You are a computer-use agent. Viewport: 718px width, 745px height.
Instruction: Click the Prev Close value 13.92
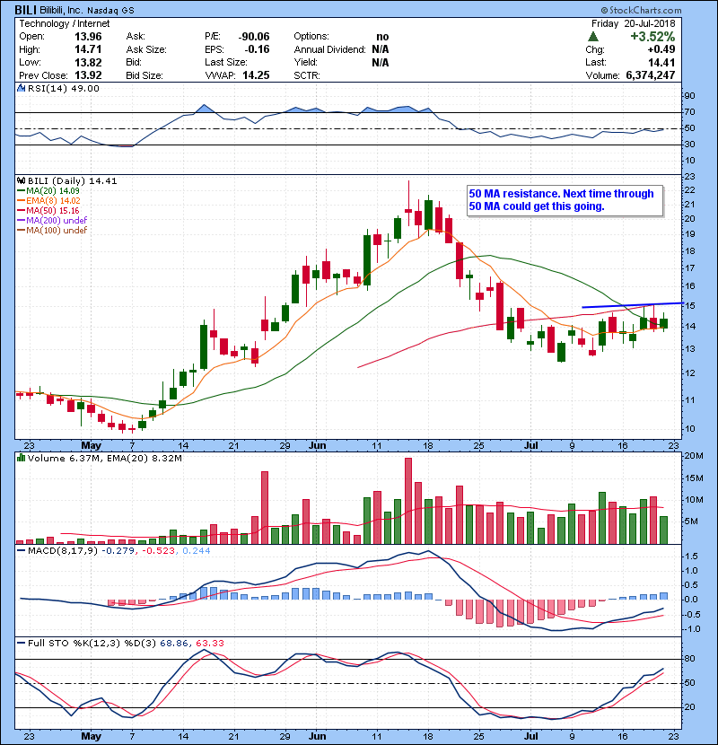[88, 75]
